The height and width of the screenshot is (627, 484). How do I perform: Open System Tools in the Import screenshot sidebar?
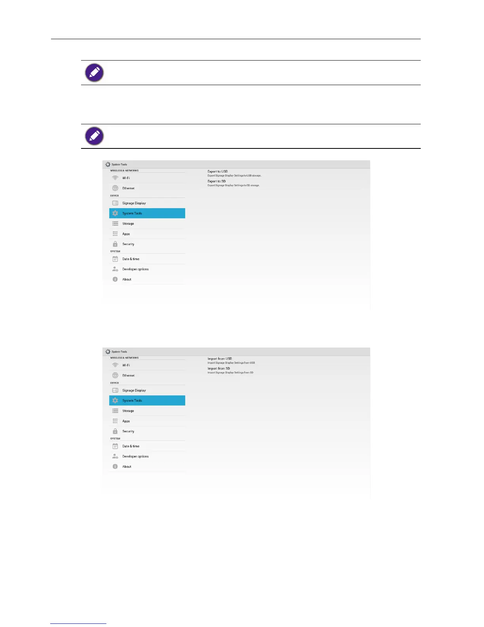tap(132, 401)
